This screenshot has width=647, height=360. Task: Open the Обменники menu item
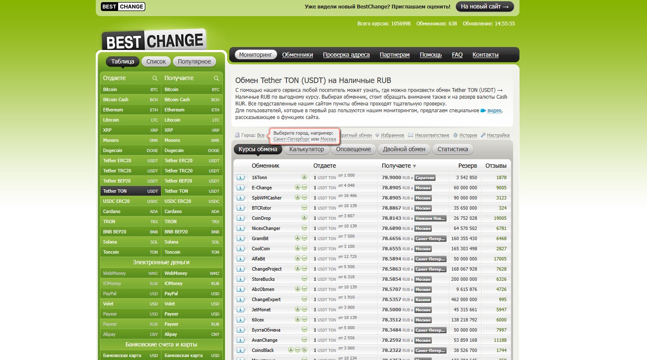click(297, 55)
